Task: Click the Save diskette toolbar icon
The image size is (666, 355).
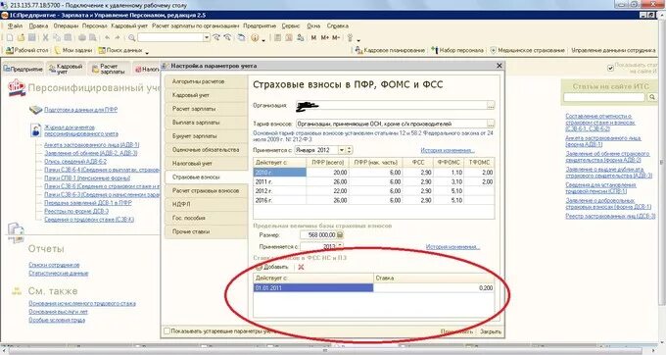Action: (31, 38)
